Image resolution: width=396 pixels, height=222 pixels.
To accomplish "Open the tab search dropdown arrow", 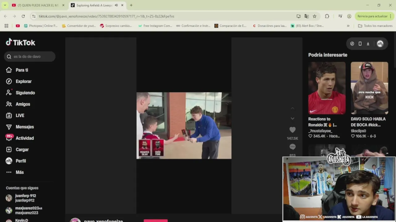I will pos(5,5).
